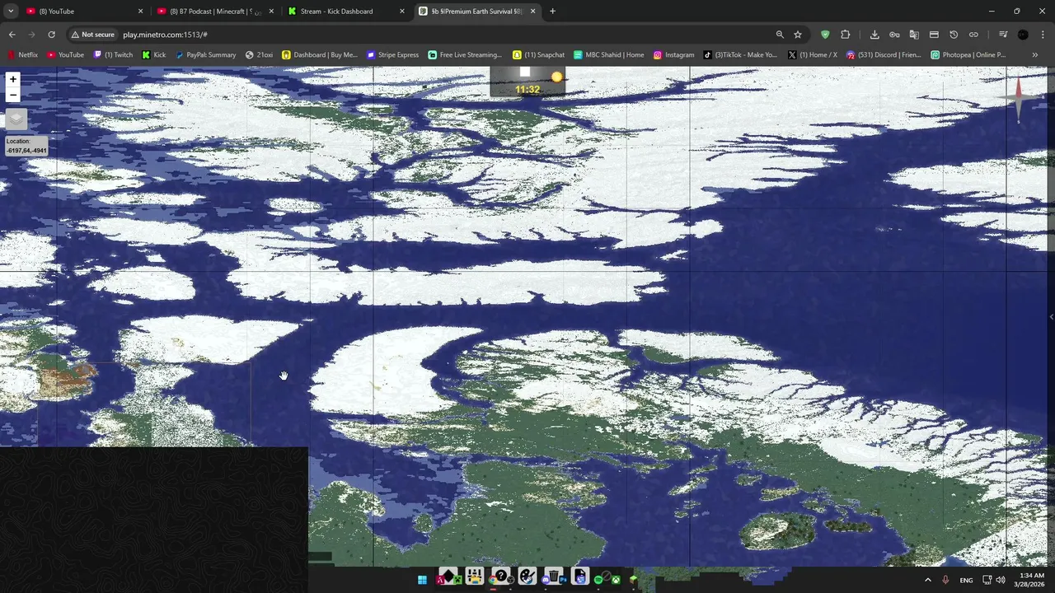Open Spotify from the taskbar
Image resolution: width=1055 pixels, height=593 pixels.
(598, 580)
